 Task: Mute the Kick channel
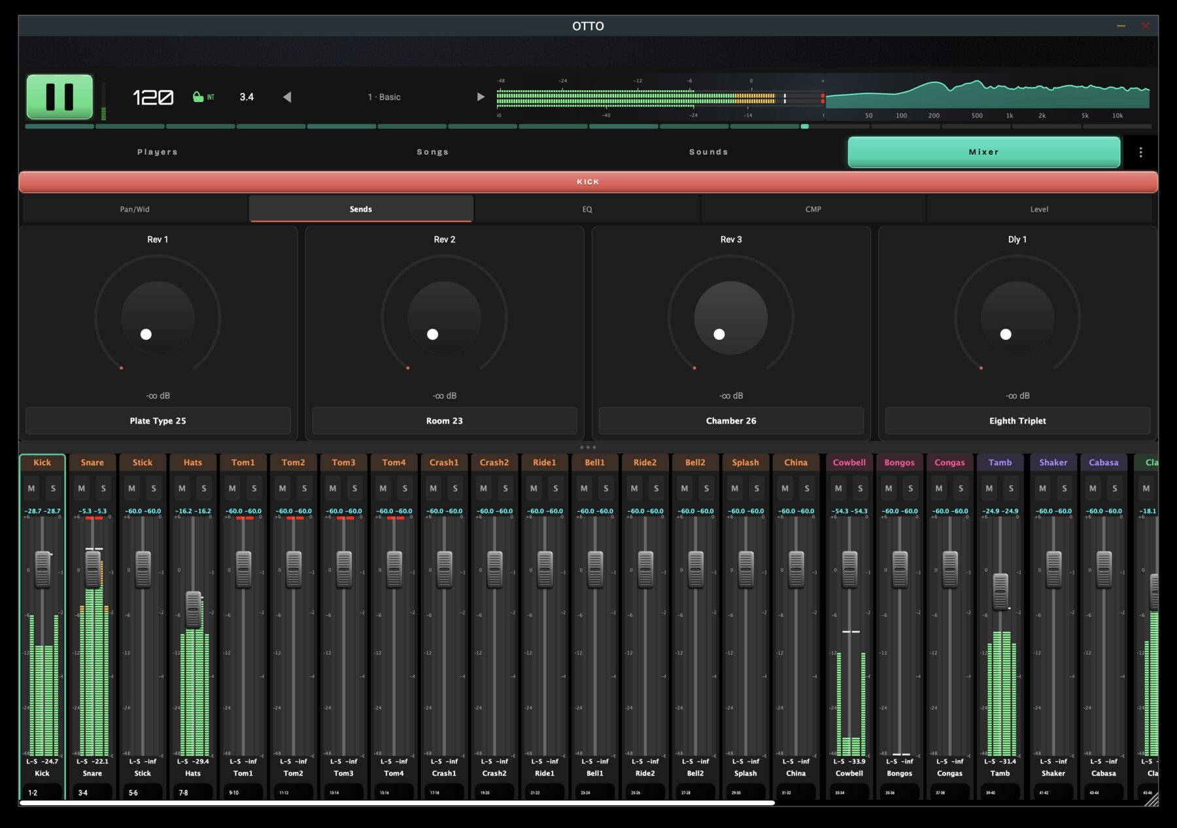point(31,488)
